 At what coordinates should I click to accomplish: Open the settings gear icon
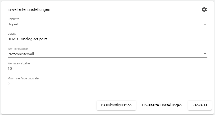pyautogui.click(x=204, y=9)
